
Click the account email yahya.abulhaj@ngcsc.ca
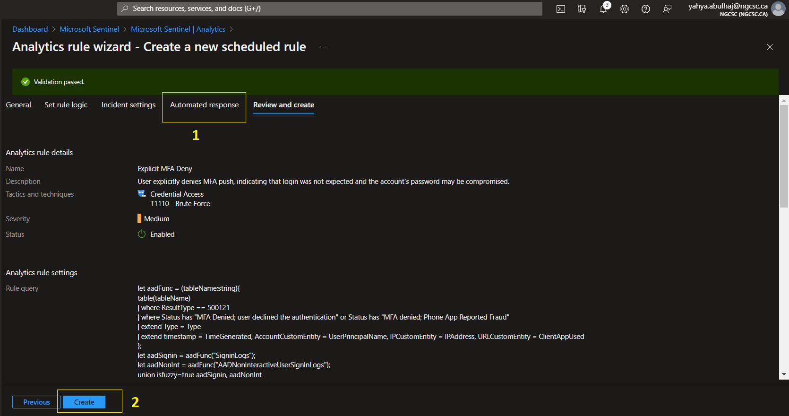(728, 6)
